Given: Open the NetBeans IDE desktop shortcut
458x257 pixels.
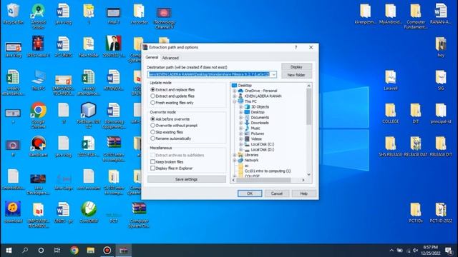Looking at the screenshot, I should pos(89,116).
